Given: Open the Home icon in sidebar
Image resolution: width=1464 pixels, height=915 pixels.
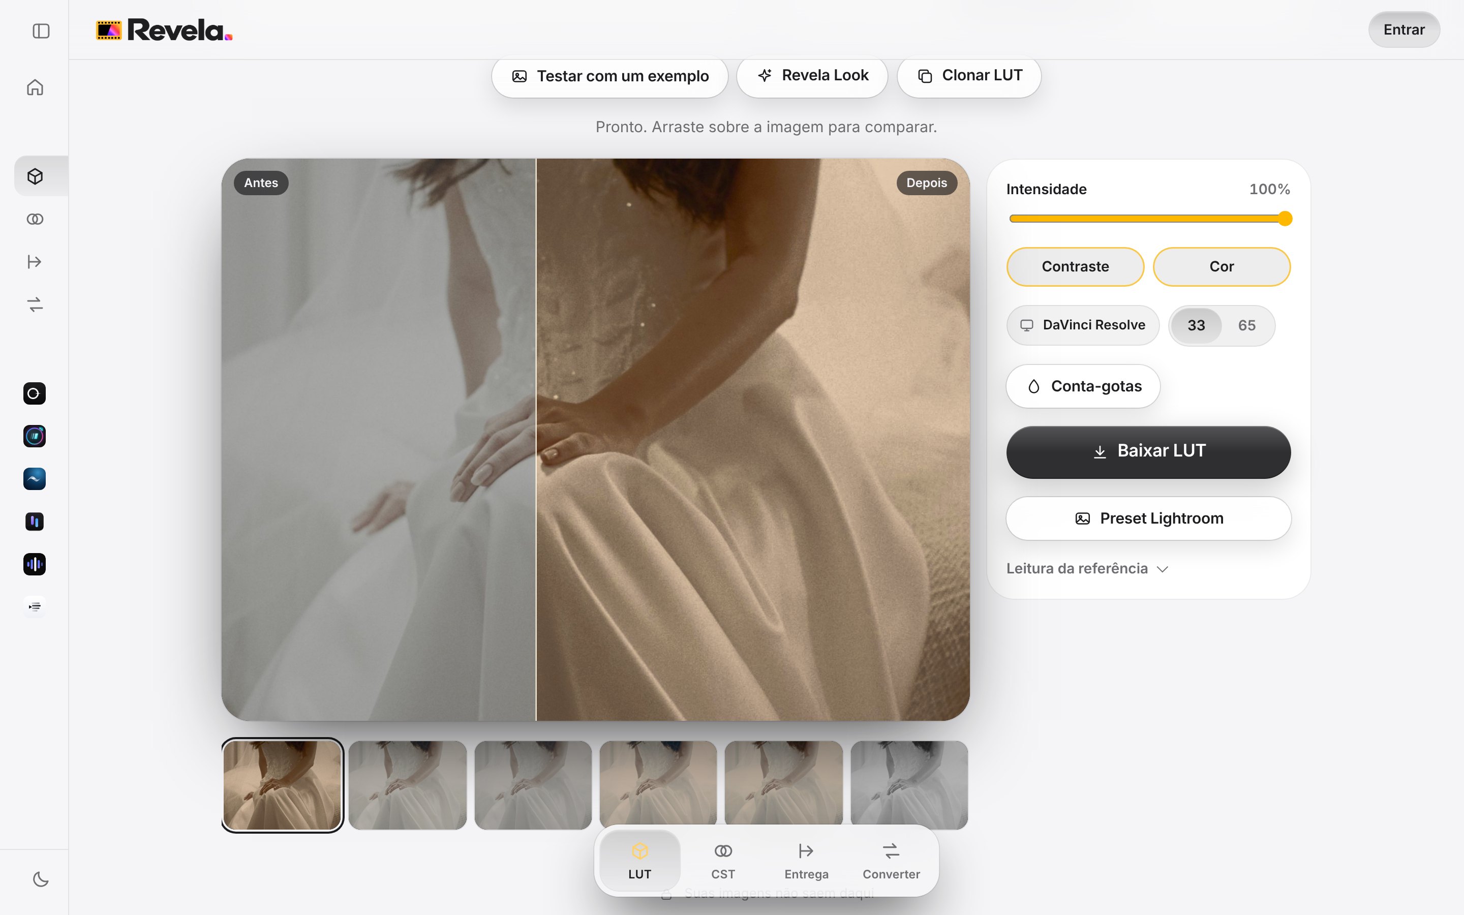Looking at the screenshot, I should (35, 88).
